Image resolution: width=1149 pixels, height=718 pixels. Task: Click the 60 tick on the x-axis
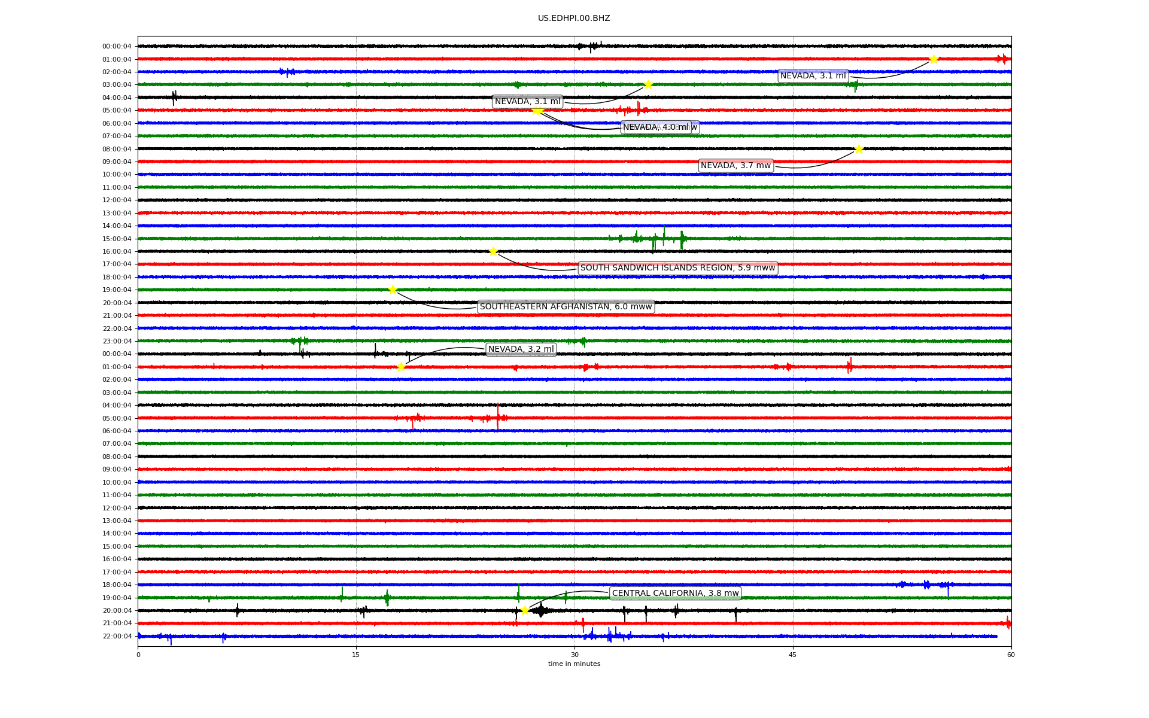click(x=1011, y=655)
